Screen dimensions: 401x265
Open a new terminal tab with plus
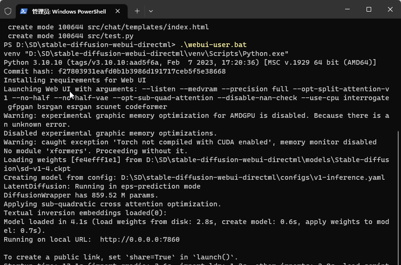pos(137,11)
